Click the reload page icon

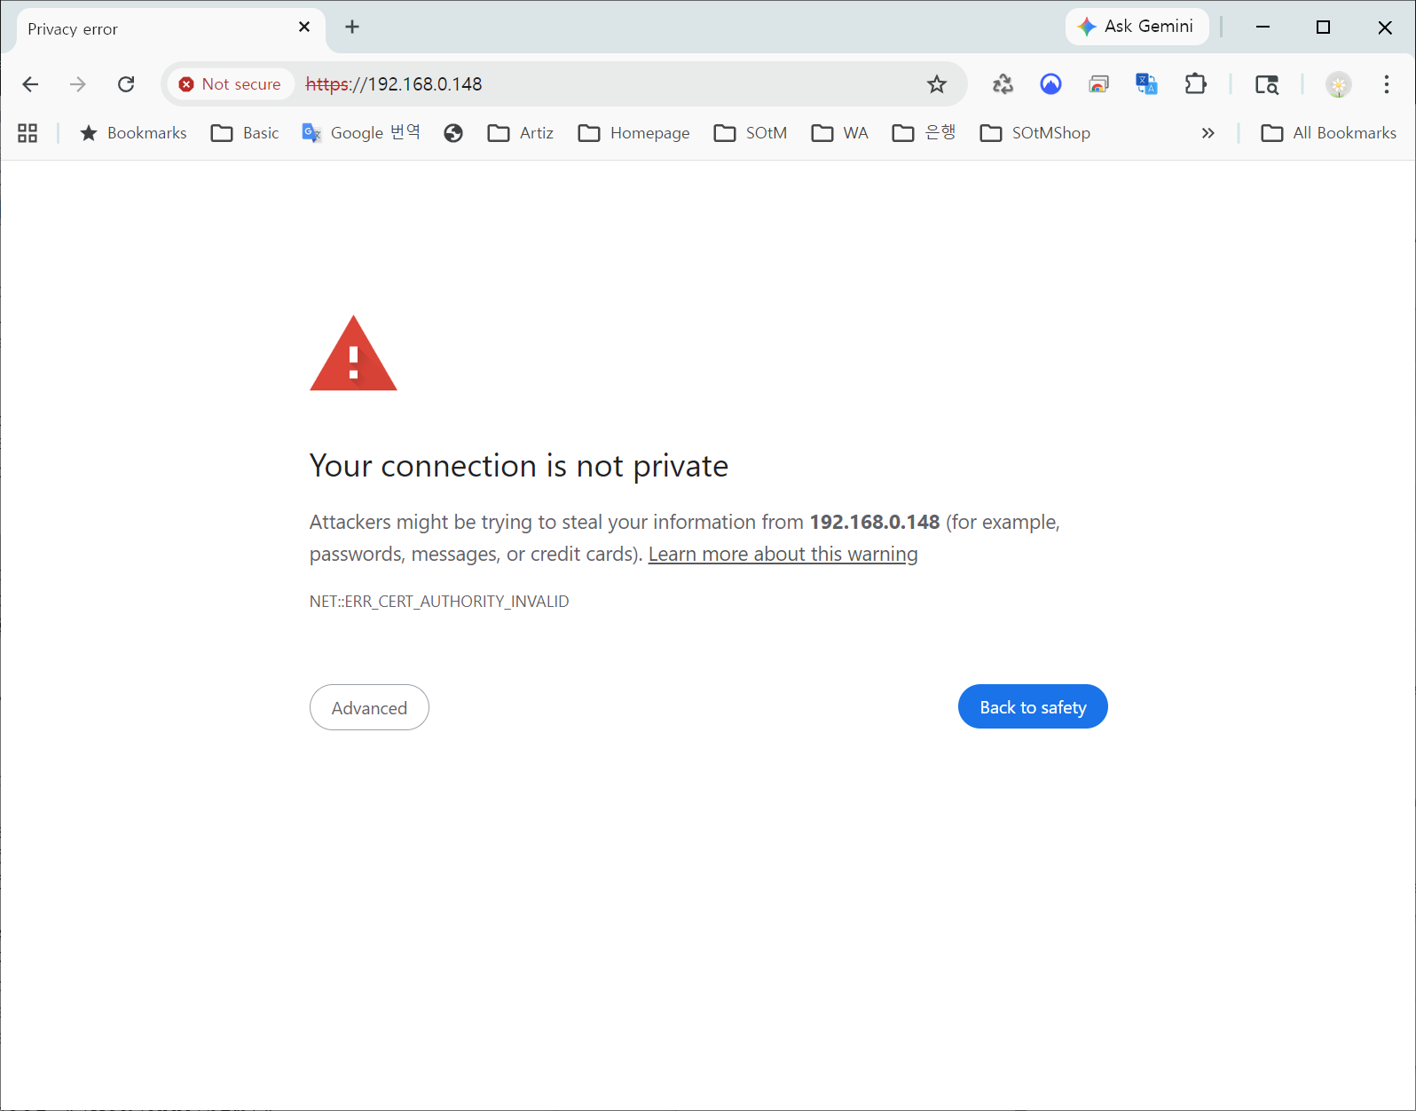click(x=126, y=84)
